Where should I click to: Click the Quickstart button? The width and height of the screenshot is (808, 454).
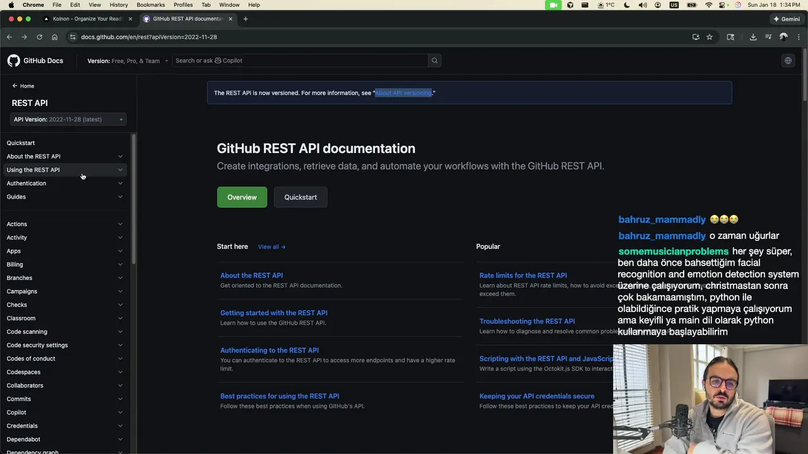pyautogui.click(x=300, y=197)
